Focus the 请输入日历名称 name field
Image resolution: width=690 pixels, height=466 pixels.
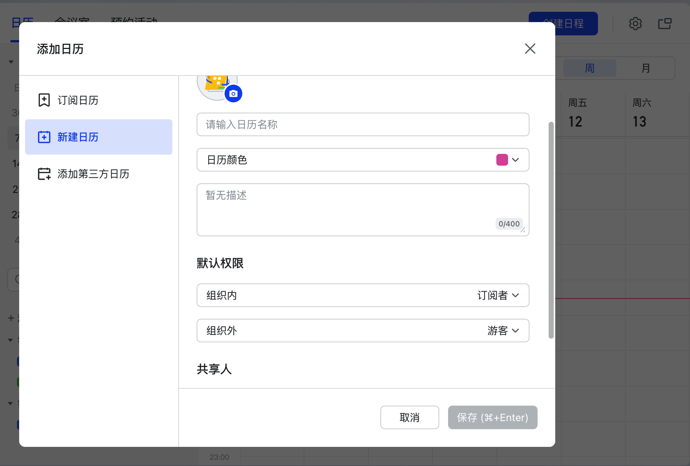(x=363, y=124)
